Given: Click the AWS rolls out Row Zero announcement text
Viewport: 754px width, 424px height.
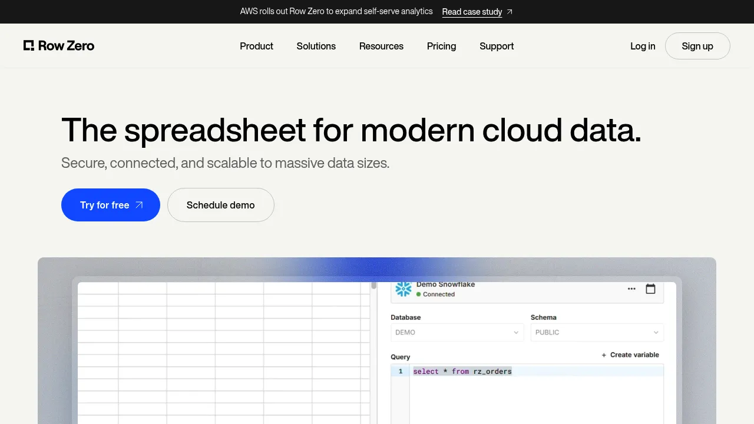Looking at the screenshot, I should pyautogui.click(x=336, y=11).
